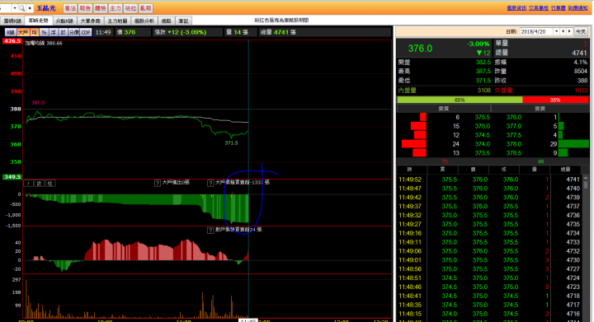Click the 外盤量 1633 label
This screenshot has height=322, width=594.
[540, 91]
